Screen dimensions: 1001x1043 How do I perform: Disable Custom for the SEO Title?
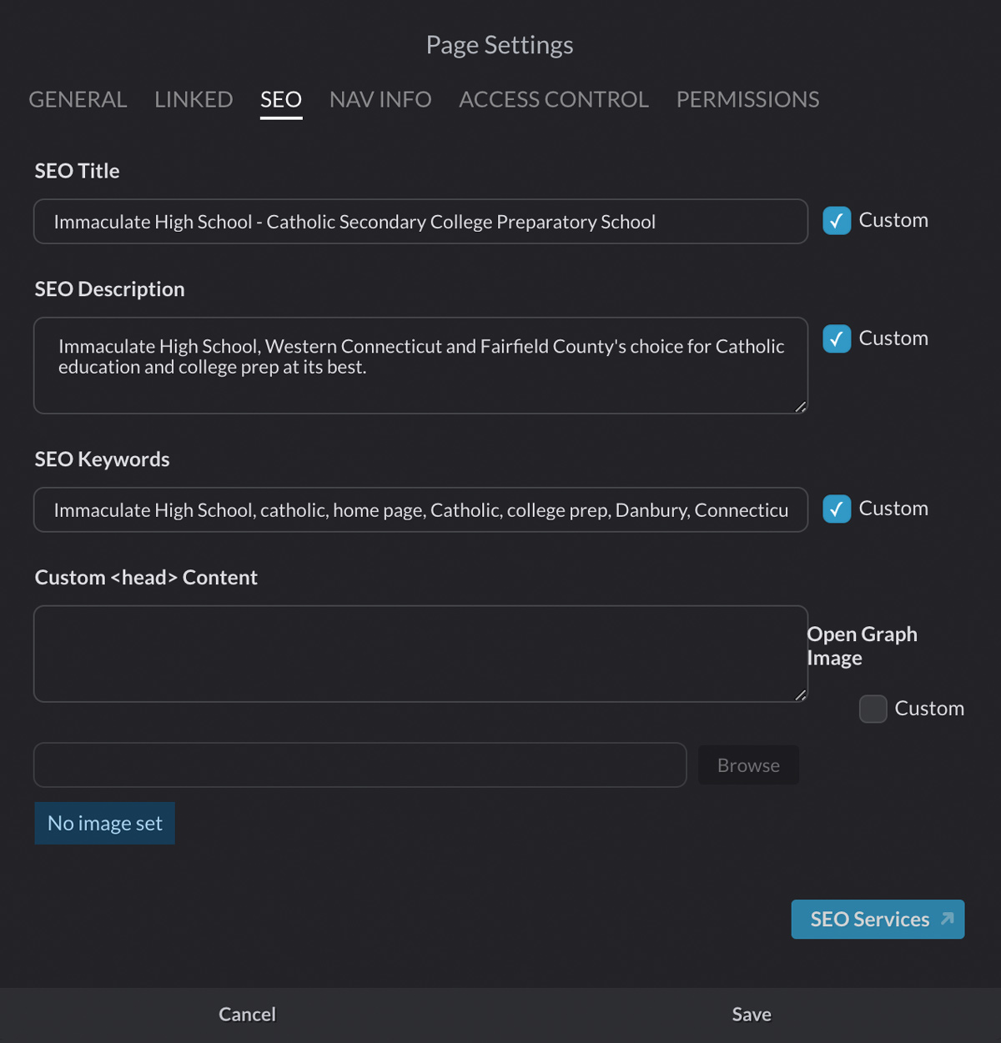pyautogui.click(x=837, y=221)
